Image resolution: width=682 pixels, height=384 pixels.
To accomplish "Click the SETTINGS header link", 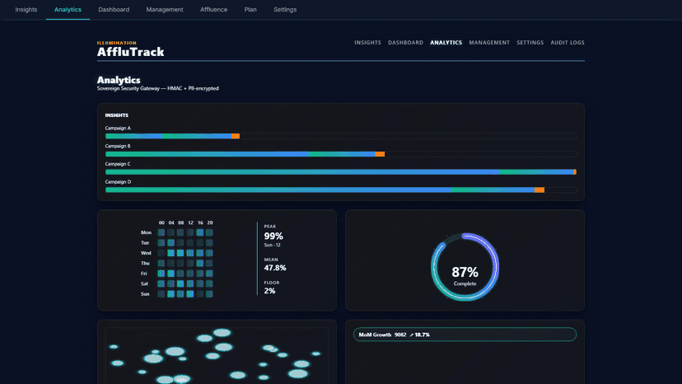I will (530, 43).
